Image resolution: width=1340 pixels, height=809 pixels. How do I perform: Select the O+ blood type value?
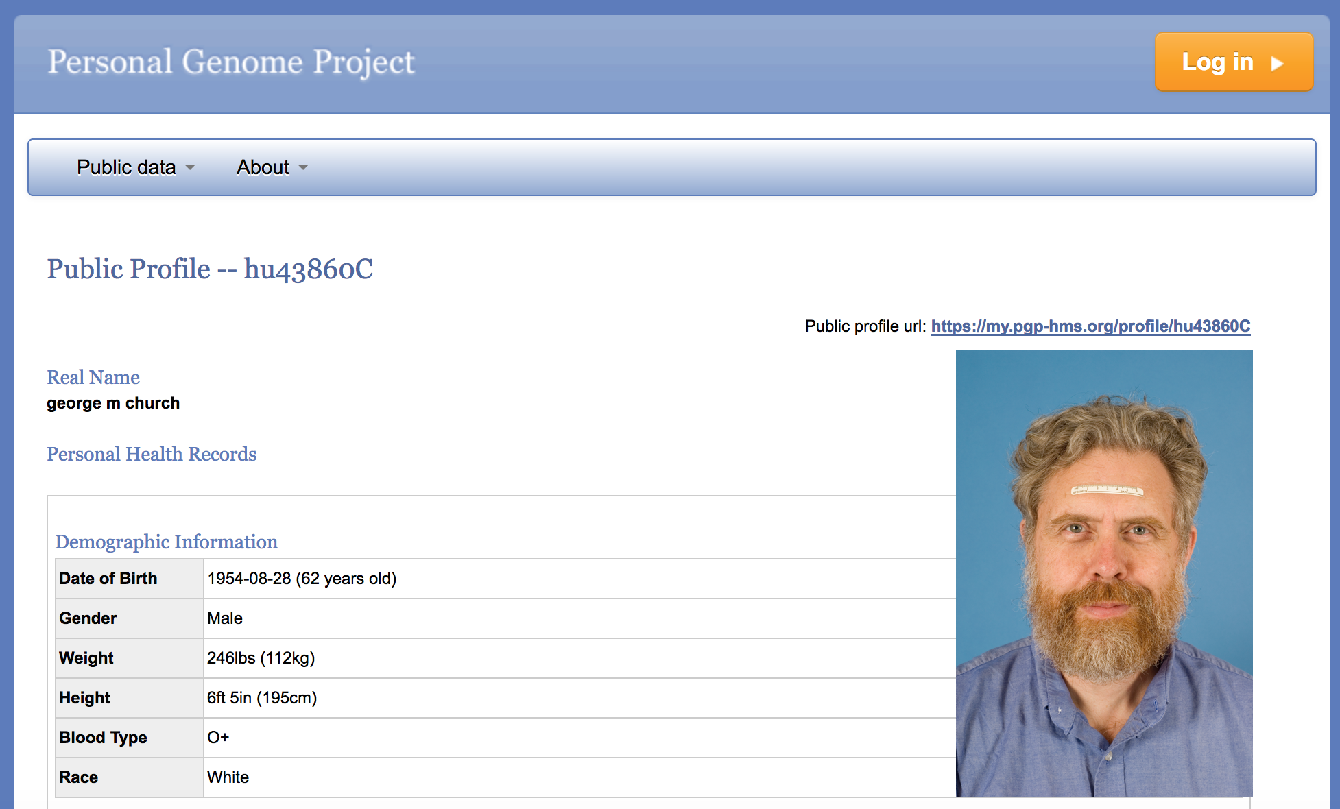coord(218,738)
